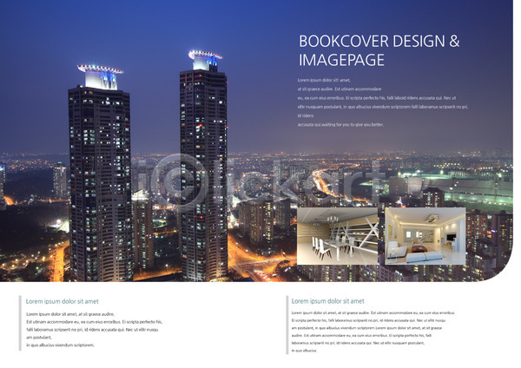
Task: Click the illuminated crown of the right tower
Action: [x=205, y=59]
